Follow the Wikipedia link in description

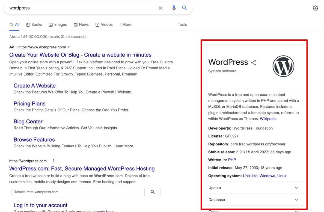tap(268, 119)
